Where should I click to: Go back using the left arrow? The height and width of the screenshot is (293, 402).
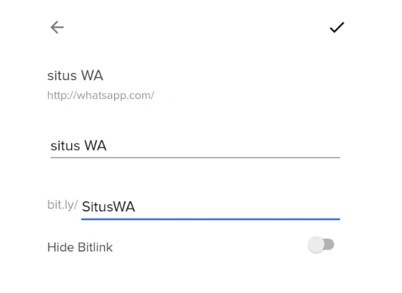tap(57, 27)
